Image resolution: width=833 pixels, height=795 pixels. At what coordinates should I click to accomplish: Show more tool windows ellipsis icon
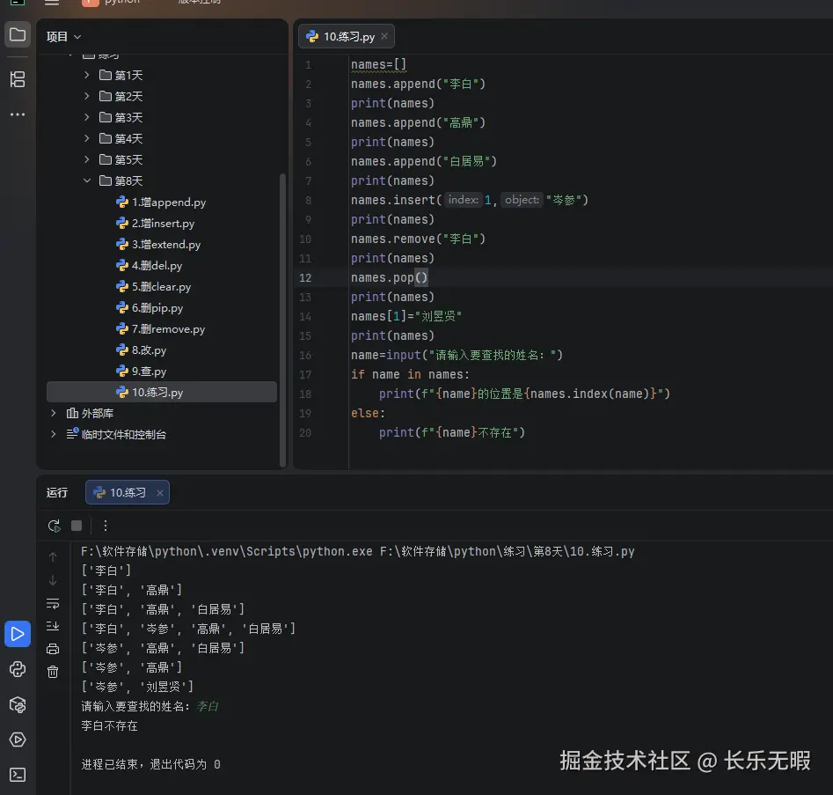18,114
